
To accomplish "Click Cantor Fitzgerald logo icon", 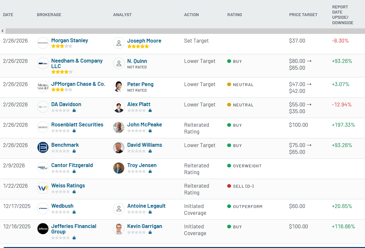I will coord(43,168).
